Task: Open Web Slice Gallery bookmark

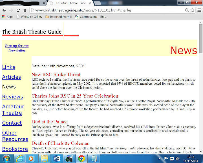Action: (x=30, y=17)
